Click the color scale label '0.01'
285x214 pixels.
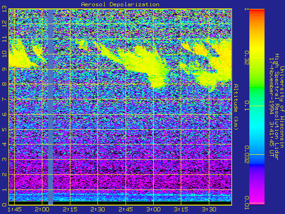[x=247, y=203]
